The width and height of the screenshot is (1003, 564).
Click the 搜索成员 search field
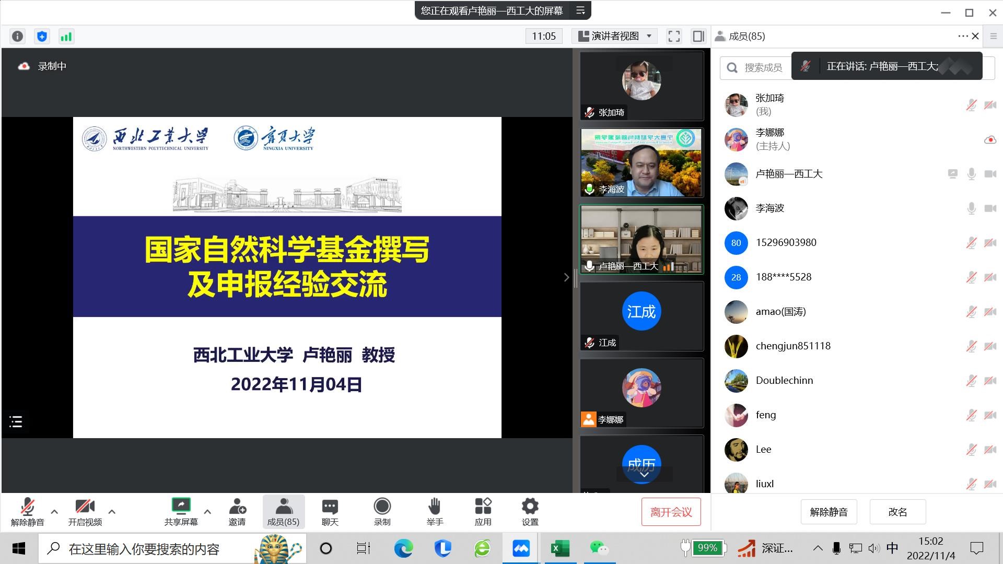pyautogui.click(x=763, y=68)
